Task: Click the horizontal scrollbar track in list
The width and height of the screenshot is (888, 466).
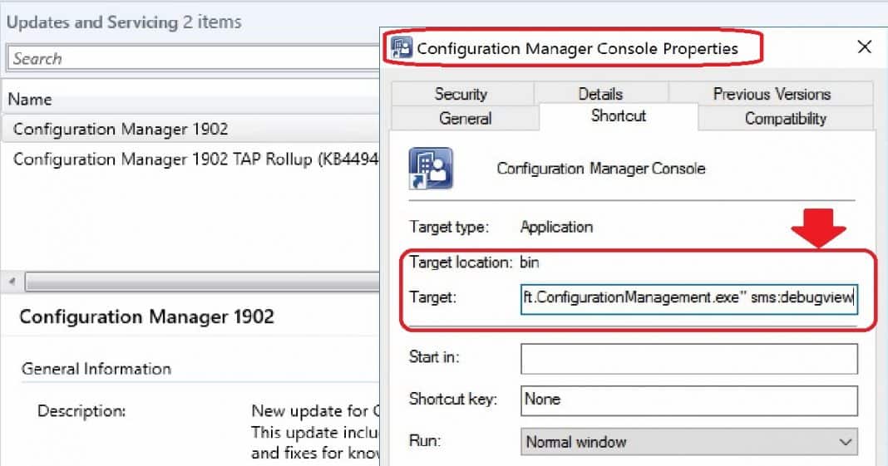Action: (201, 281)
